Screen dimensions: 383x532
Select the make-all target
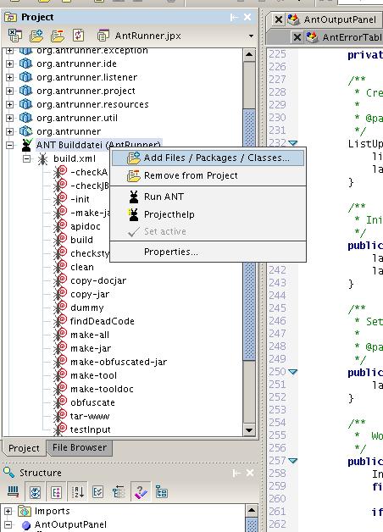pos(90,335)
